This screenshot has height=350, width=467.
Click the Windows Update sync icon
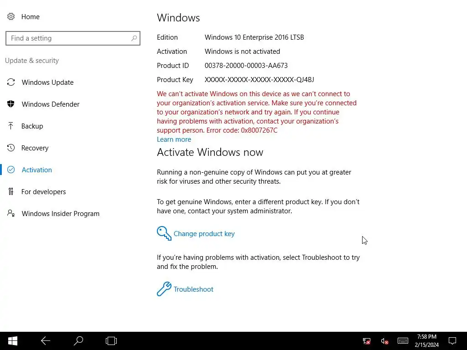[x=11, y=82]
